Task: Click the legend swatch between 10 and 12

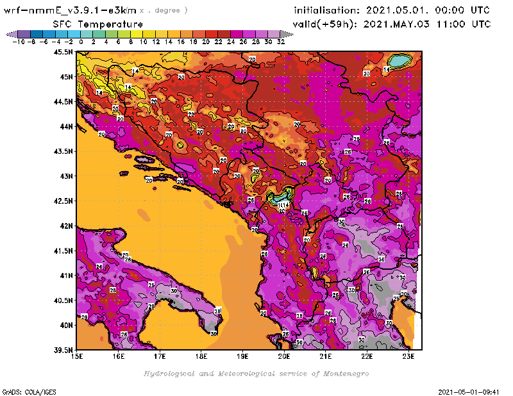Action: [x=149, y=34]
